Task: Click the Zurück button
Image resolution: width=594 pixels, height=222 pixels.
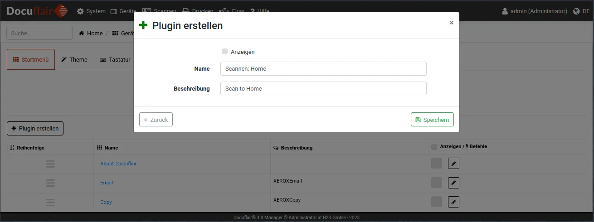Action: tap(156, 120)
